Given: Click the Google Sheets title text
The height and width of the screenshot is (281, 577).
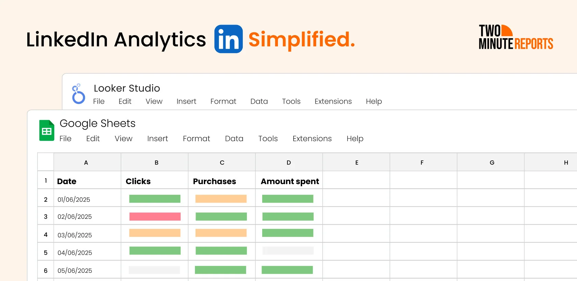Looking at the screenshot, I should pyautogui.click(x=98, y=123).
